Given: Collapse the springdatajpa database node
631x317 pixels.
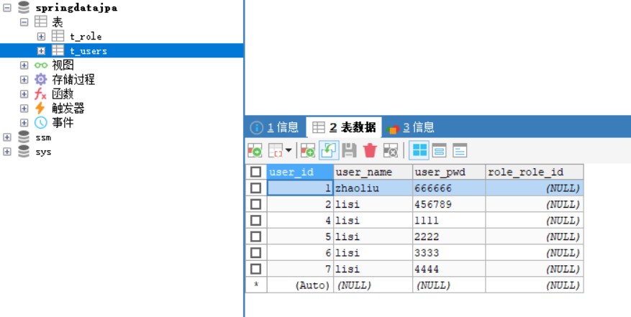Looking at the screenshot, I should pos(7,8).
